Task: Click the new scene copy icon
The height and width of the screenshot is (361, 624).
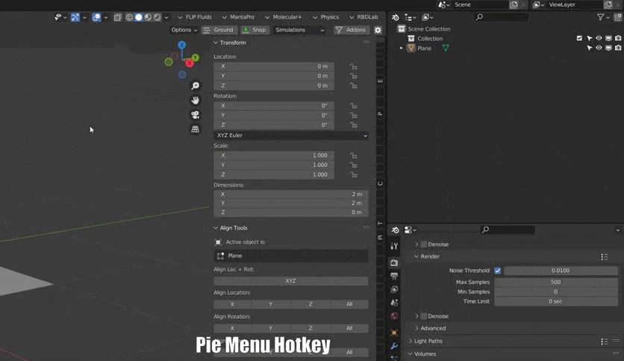Action: [x=514, y=4]
